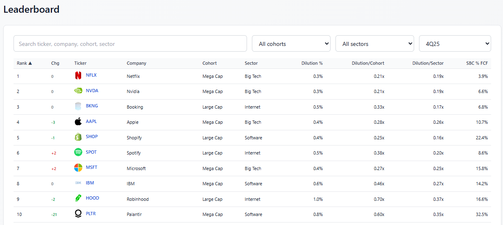Click the Shopify bag logo icon

(x=78, y=137)
